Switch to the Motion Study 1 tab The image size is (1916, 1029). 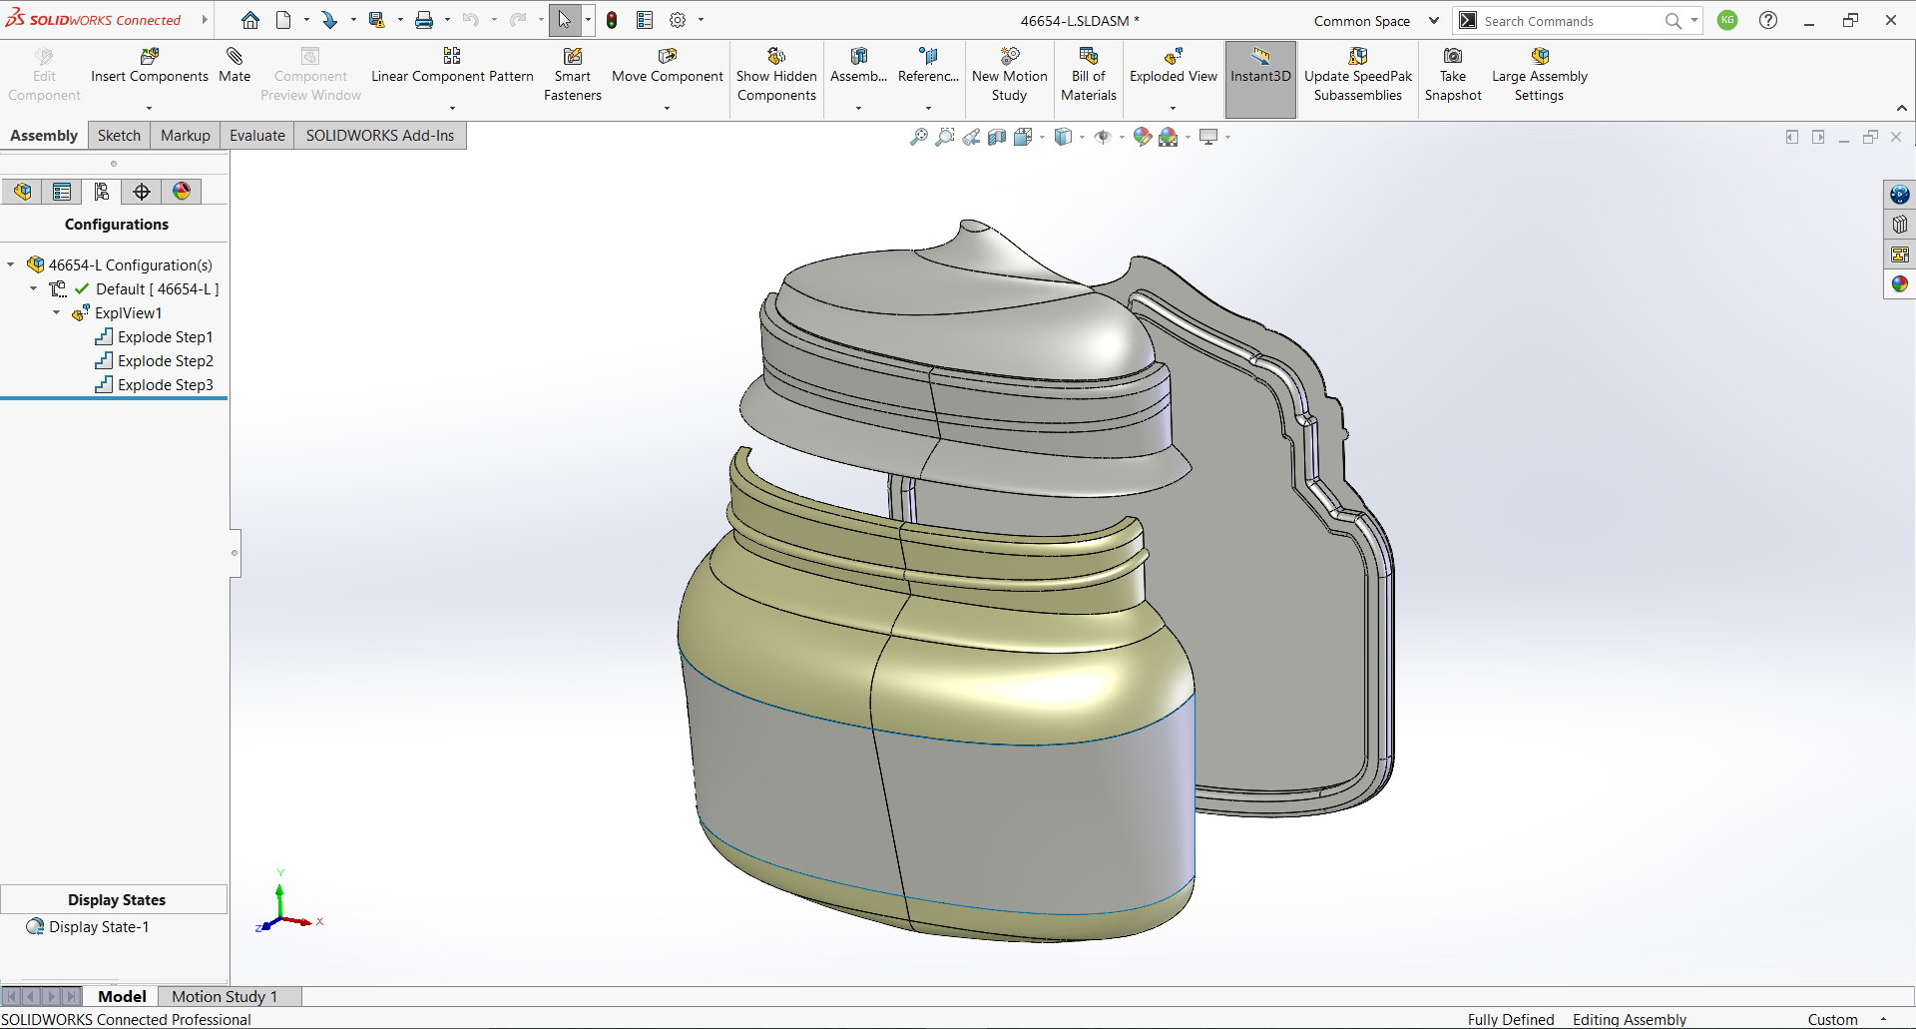click(224, 996)
